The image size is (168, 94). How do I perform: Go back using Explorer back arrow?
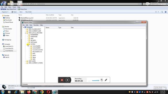(x=2, y=4)
